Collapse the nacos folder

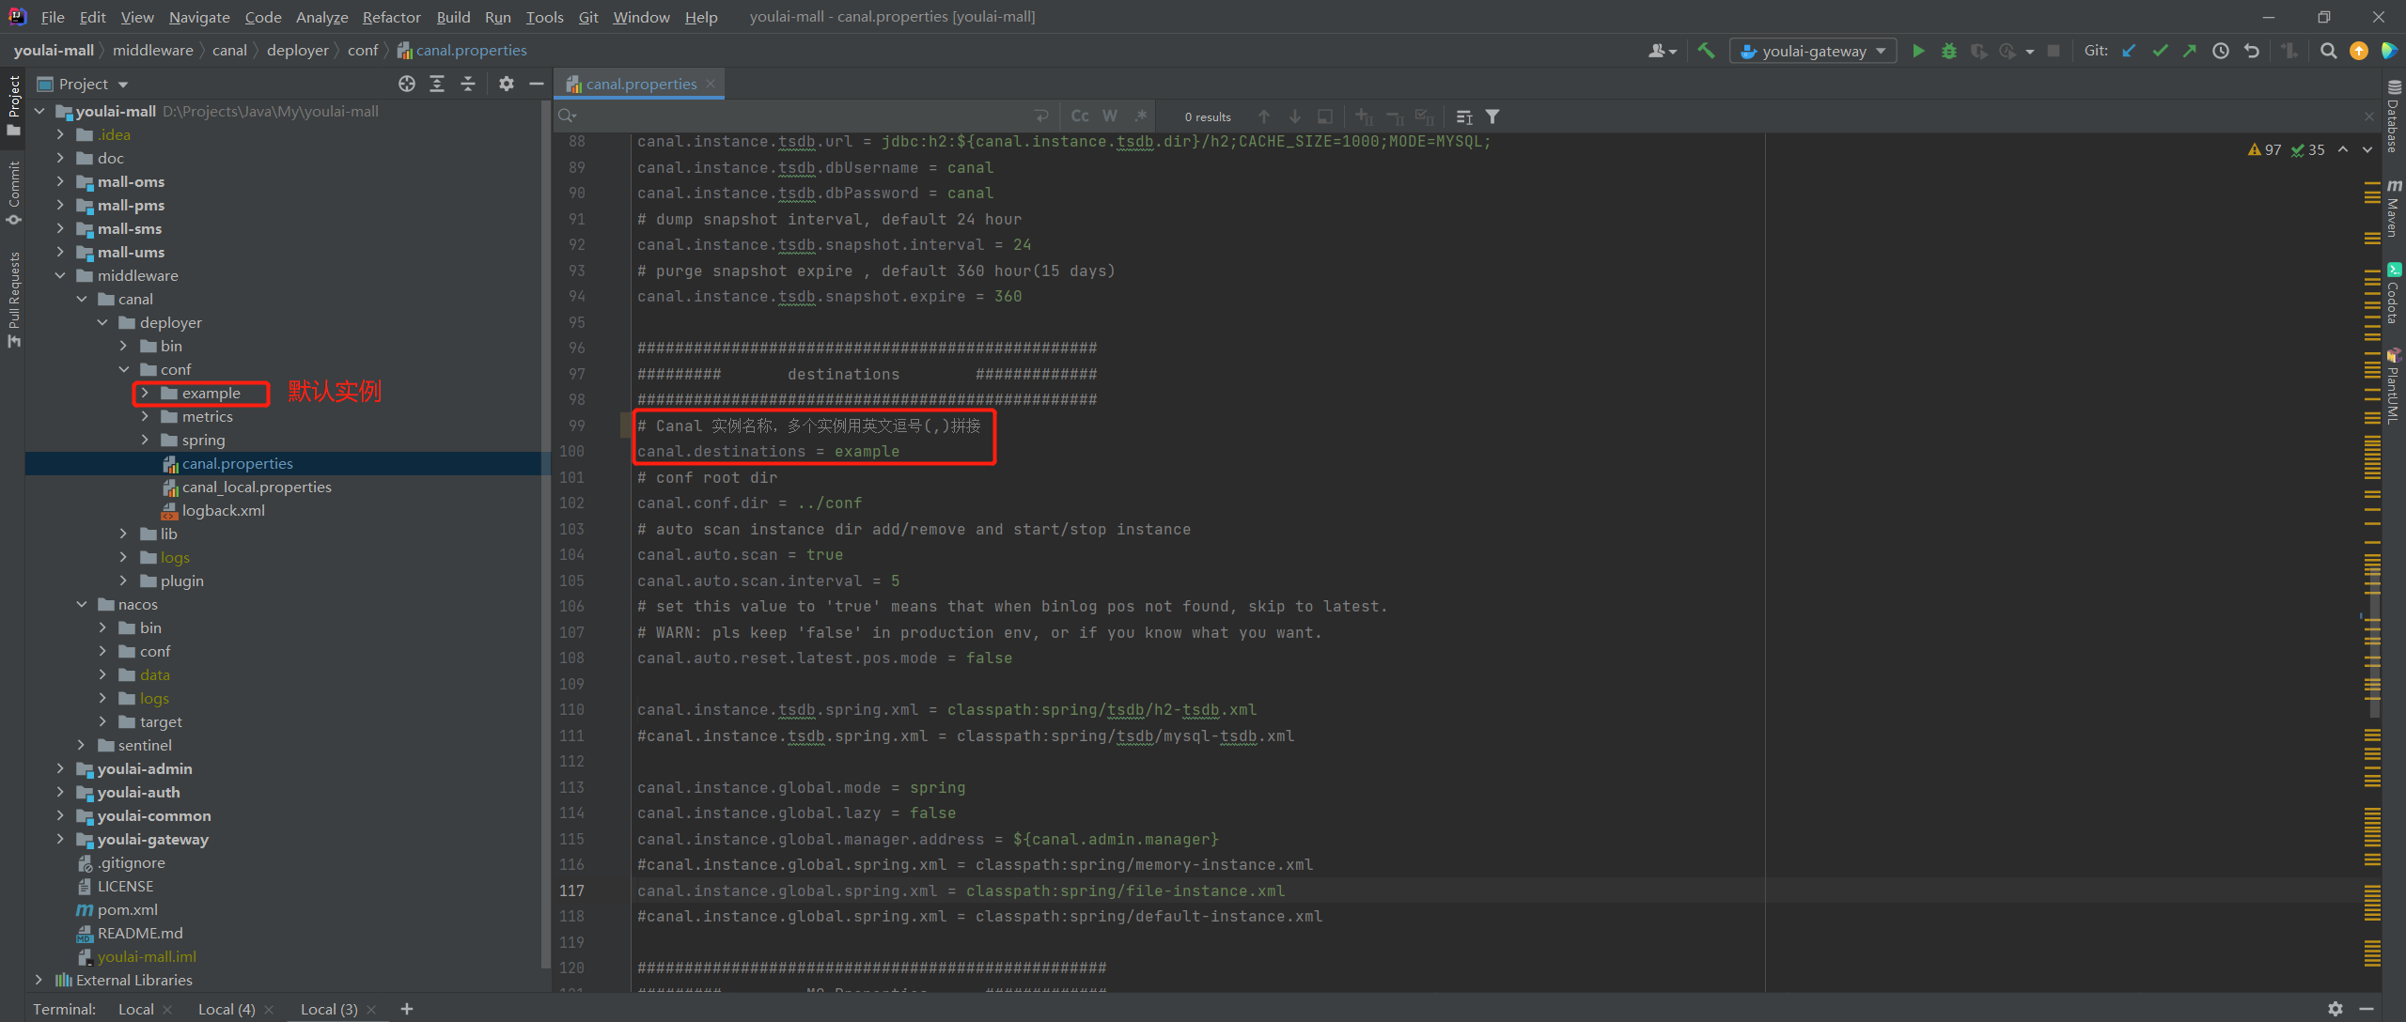click(82, 604)
